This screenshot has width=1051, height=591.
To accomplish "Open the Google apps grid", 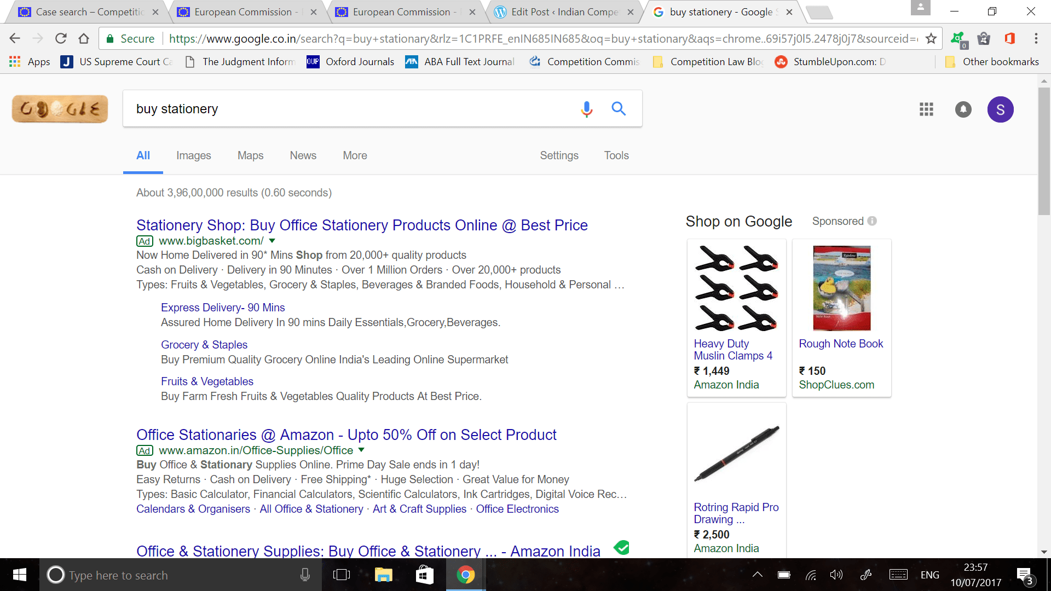I will pos(926,109).
